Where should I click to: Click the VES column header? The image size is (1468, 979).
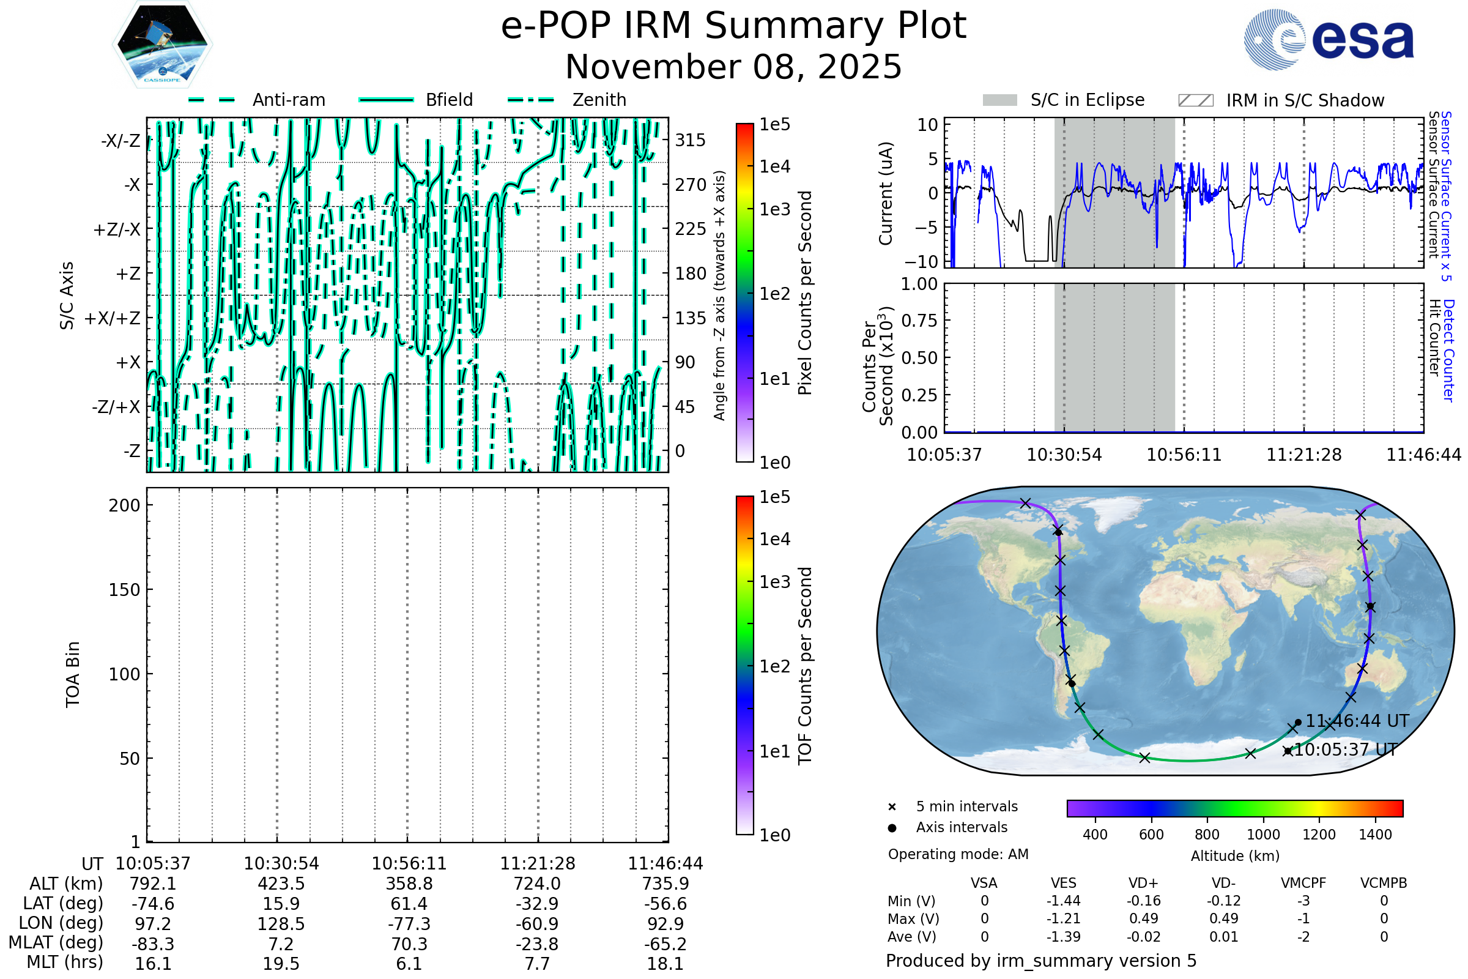pyautogui.click(x=1063, y=883)
